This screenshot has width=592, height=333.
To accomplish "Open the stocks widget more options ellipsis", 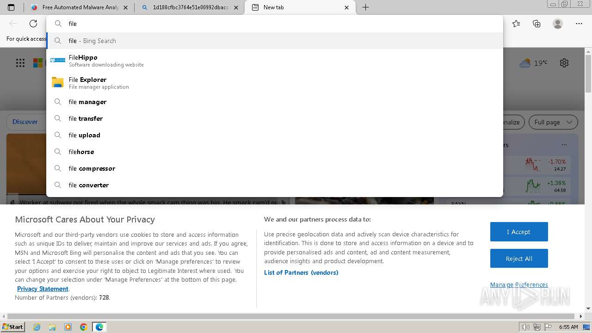I will click(564, 145).
